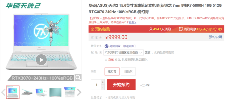Open the 预约说明 link
The height and width of the screenshot is (102, 225).
click(215, 37)
